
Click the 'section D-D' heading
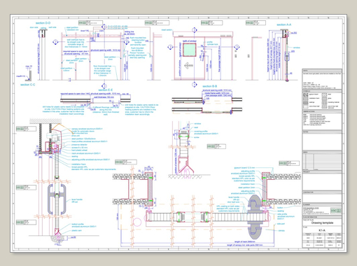click(43, 23)
